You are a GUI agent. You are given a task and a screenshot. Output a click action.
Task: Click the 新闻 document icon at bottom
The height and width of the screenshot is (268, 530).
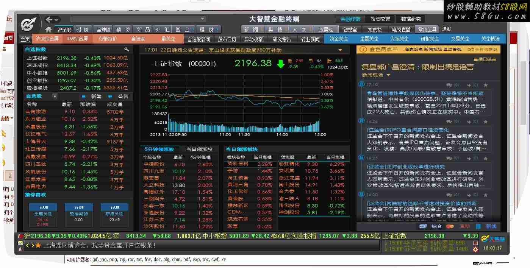tap(478, 226)
